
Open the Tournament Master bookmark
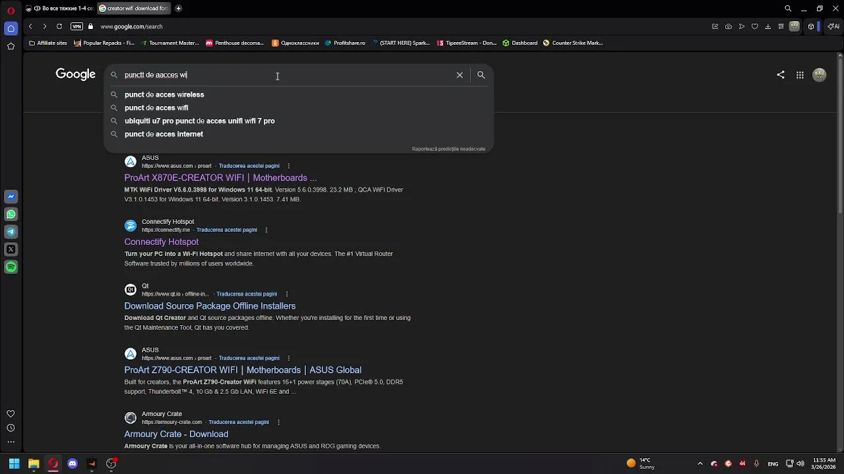pos(169,43)
